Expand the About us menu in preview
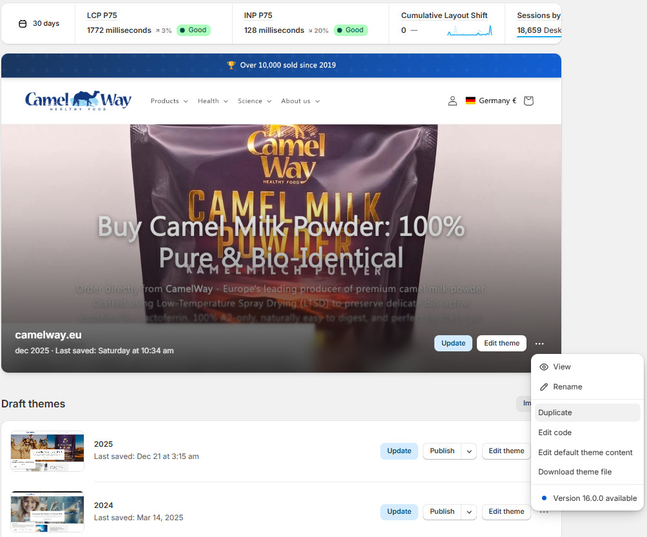647x537 pixels. coord(300,101)
